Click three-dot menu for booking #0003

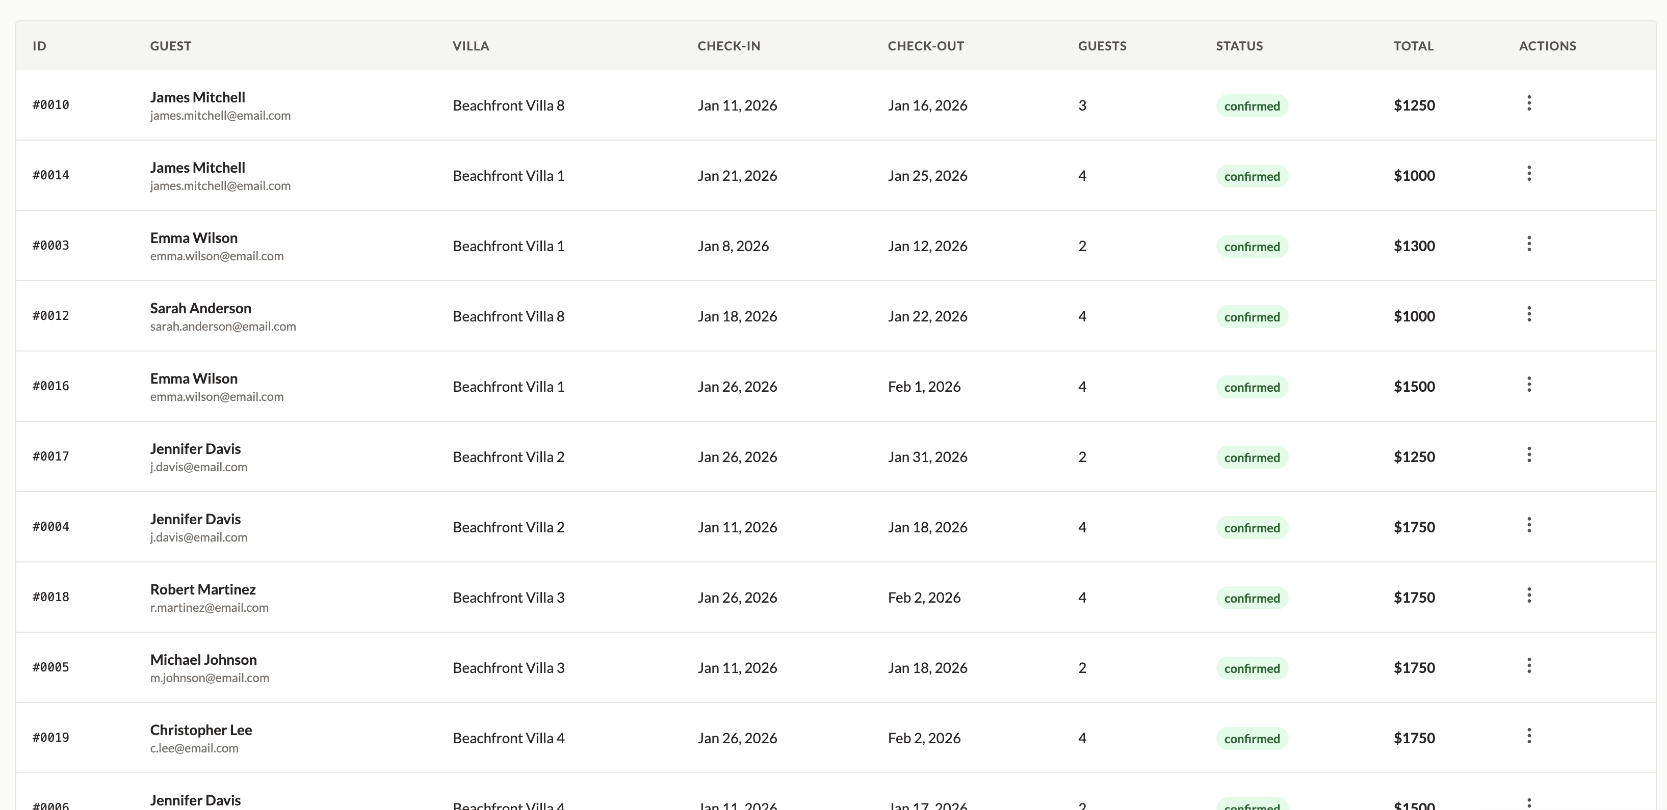click(1528, 244)
